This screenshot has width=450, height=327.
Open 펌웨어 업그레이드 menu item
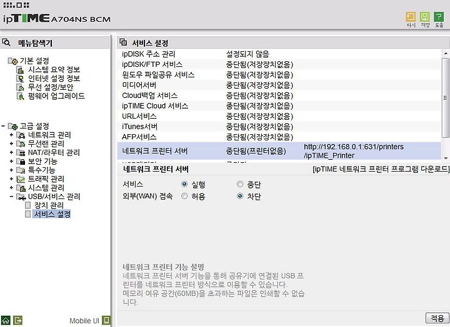pos(56,96)
